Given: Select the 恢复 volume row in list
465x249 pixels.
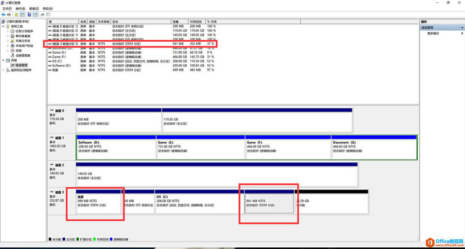Looking at the screenshot, I should [x=132, y=70].
